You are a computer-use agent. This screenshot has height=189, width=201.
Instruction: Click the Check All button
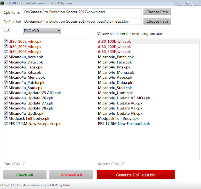coord(24,175)
